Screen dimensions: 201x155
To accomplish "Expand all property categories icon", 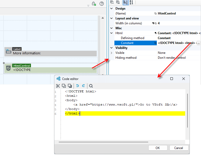I will (118, 2).
